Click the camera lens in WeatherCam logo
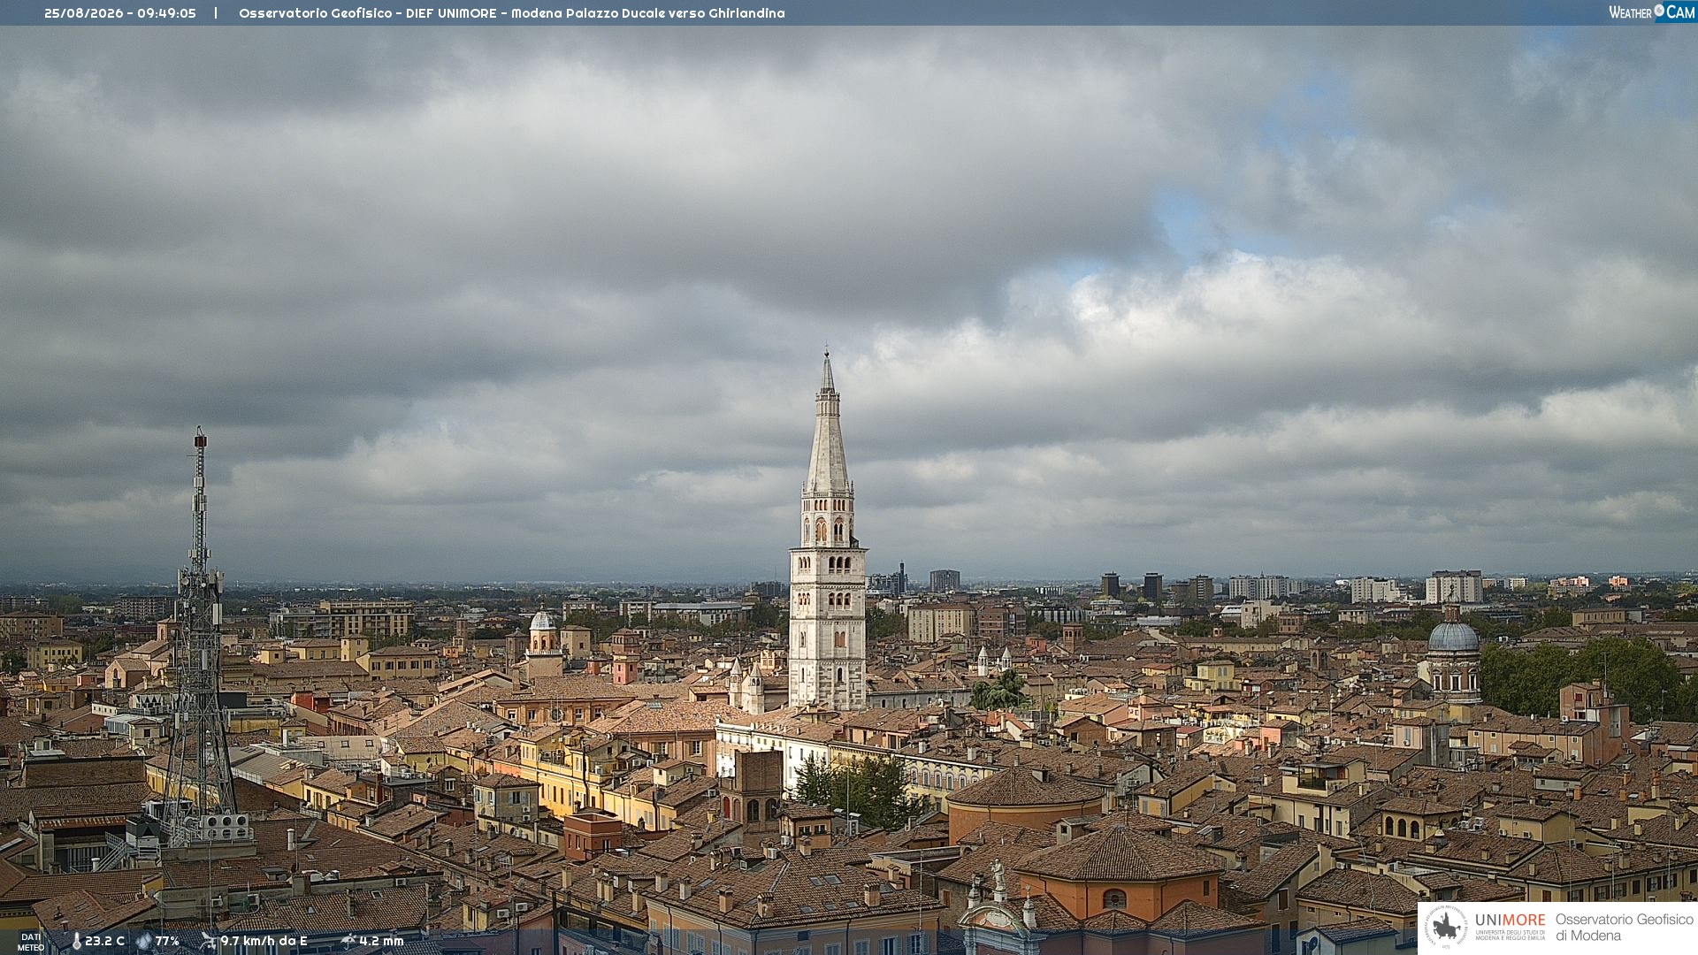Image resolution: width=1698 pixels, height=955 pixels. [1659, 11]
